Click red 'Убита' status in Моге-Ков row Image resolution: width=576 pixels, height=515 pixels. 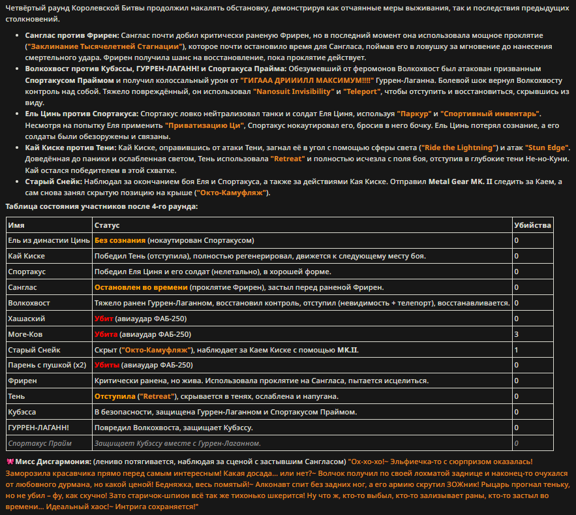click(x=106, y=334)
